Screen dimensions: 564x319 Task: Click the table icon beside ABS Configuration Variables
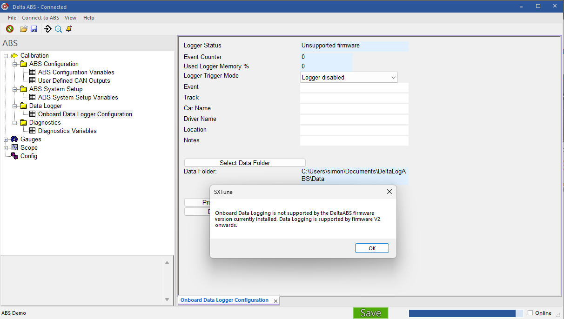[32, 73]
